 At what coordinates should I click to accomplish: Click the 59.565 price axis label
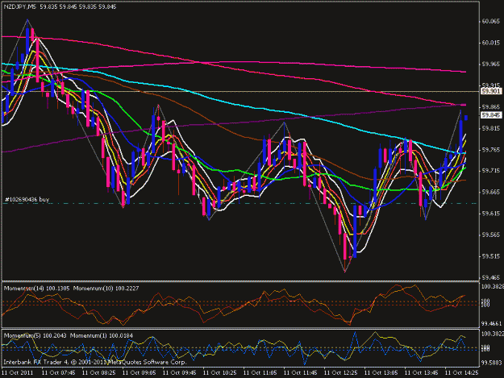pos(491,235)
